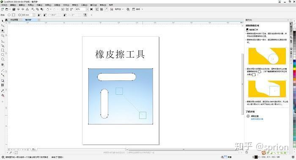Viewport: 296px width, 160px height.
Task: Select the Connector tool
Action: pos(3,75)
